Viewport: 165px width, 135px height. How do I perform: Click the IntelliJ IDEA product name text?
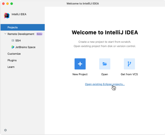tap(19, 14)
